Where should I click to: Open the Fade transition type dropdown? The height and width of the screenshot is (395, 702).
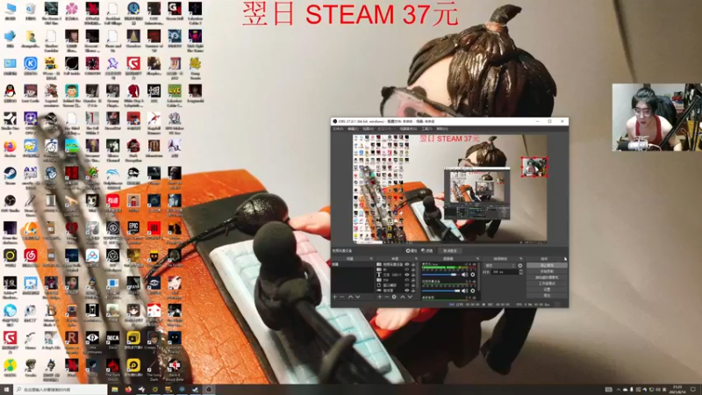point(499,266)
